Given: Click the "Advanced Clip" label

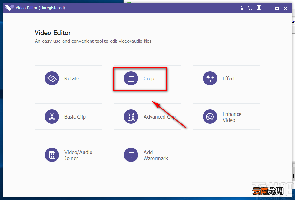Looking at the screenshot, I should [159, 117].
